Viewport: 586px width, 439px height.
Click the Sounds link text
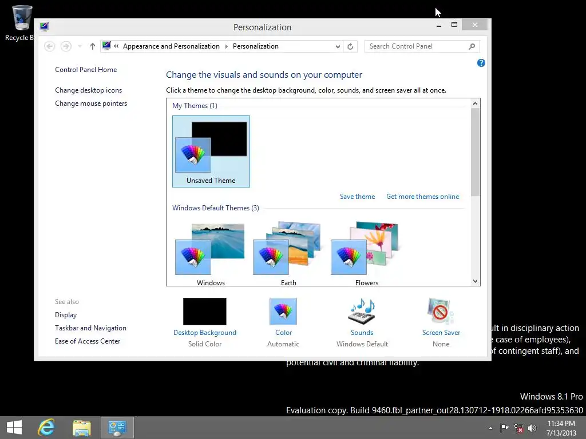point(362,333)
